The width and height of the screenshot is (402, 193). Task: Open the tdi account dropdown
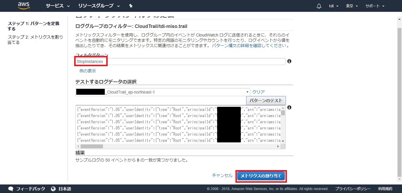[333, 6]
